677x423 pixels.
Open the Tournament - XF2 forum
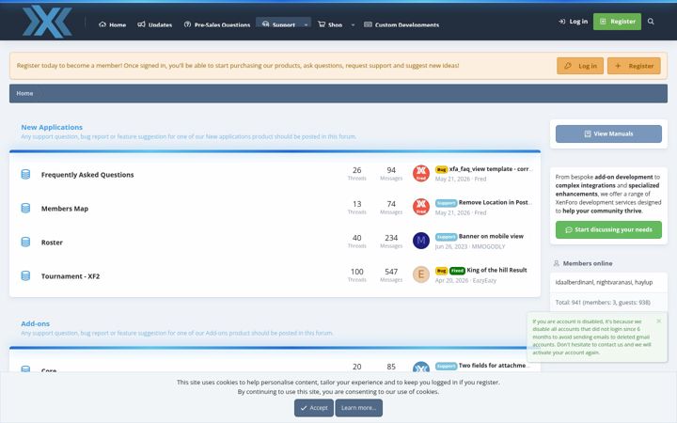coord(71,275)
